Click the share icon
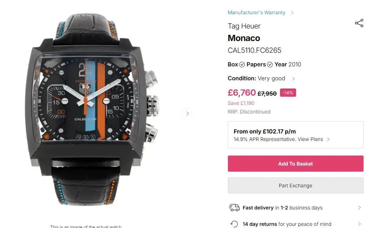This screenshot has height=228, width=375. point(359,24)
